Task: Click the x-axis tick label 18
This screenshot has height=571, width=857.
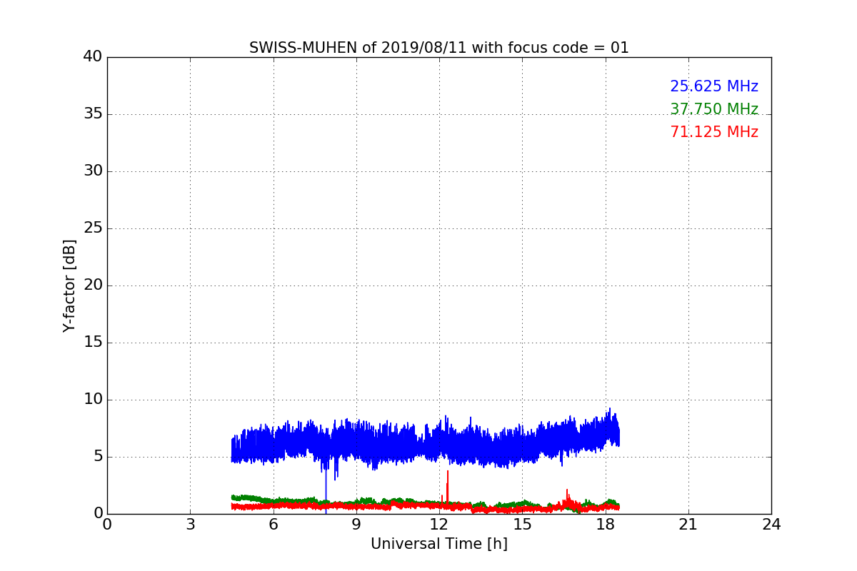Action: tap(606, 525)
